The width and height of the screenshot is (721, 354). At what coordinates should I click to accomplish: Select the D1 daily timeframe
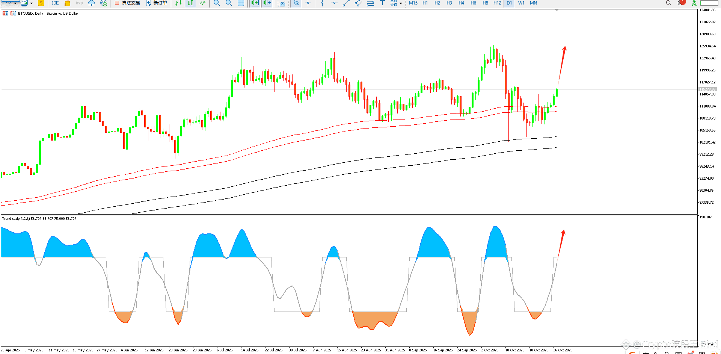coord(509,3)
